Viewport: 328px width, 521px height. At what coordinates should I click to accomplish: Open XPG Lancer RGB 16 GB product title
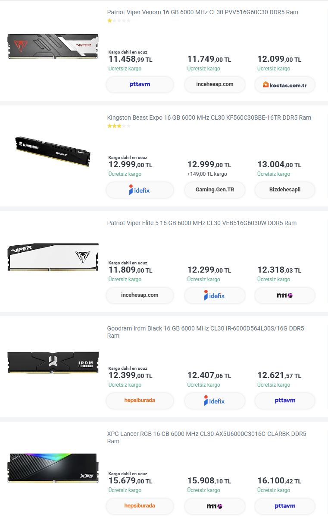(206, 437)
